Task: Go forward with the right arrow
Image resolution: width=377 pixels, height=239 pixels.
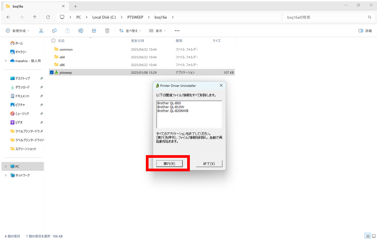Action: pos(22,17)
